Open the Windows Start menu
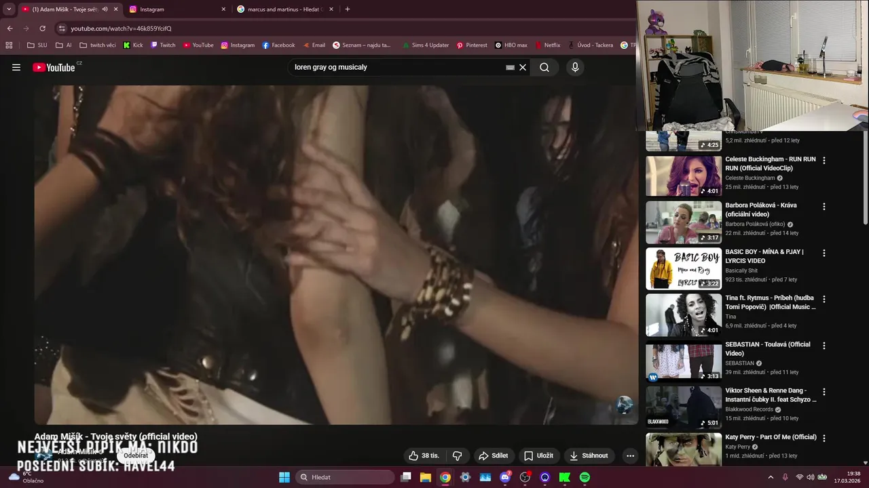 (284, 477)
